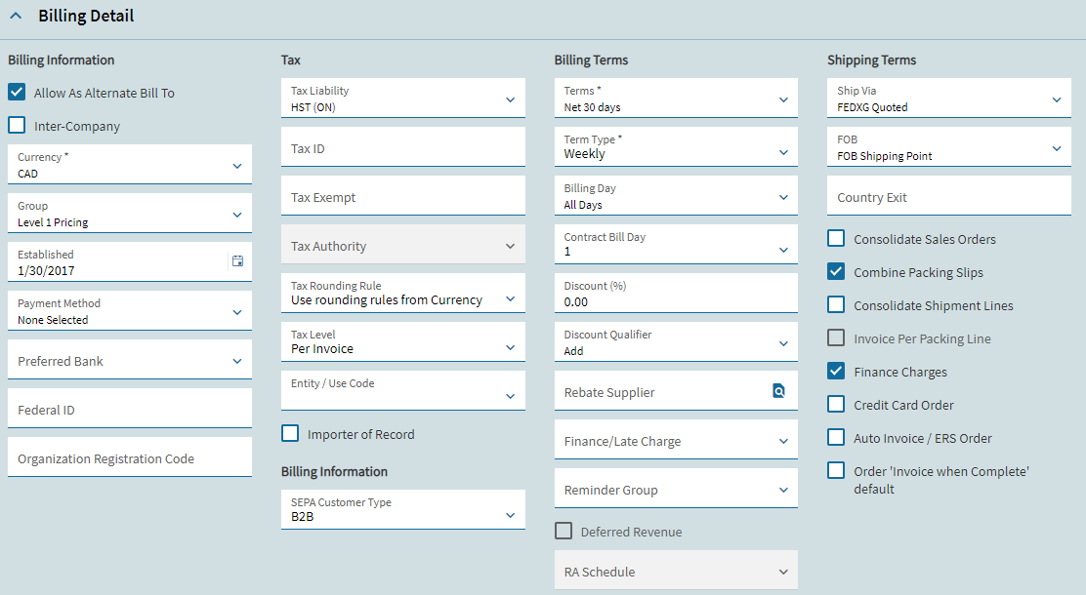Viewport: 1086px width, 595px height.
Task: Check the Importer of Record box
Action: coord(290,434)
